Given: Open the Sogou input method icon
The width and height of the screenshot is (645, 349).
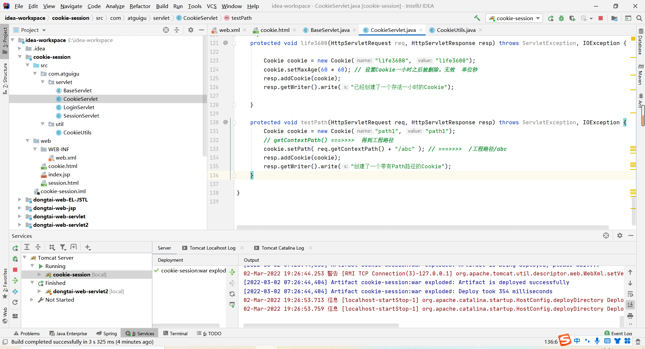Looking at the screenshot, I should (x=565, y=340).
